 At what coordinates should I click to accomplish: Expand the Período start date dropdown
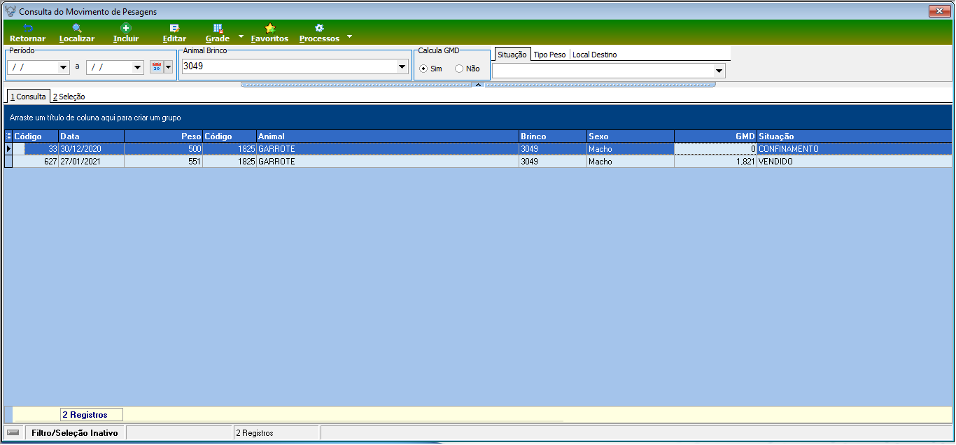click(64, 67)
